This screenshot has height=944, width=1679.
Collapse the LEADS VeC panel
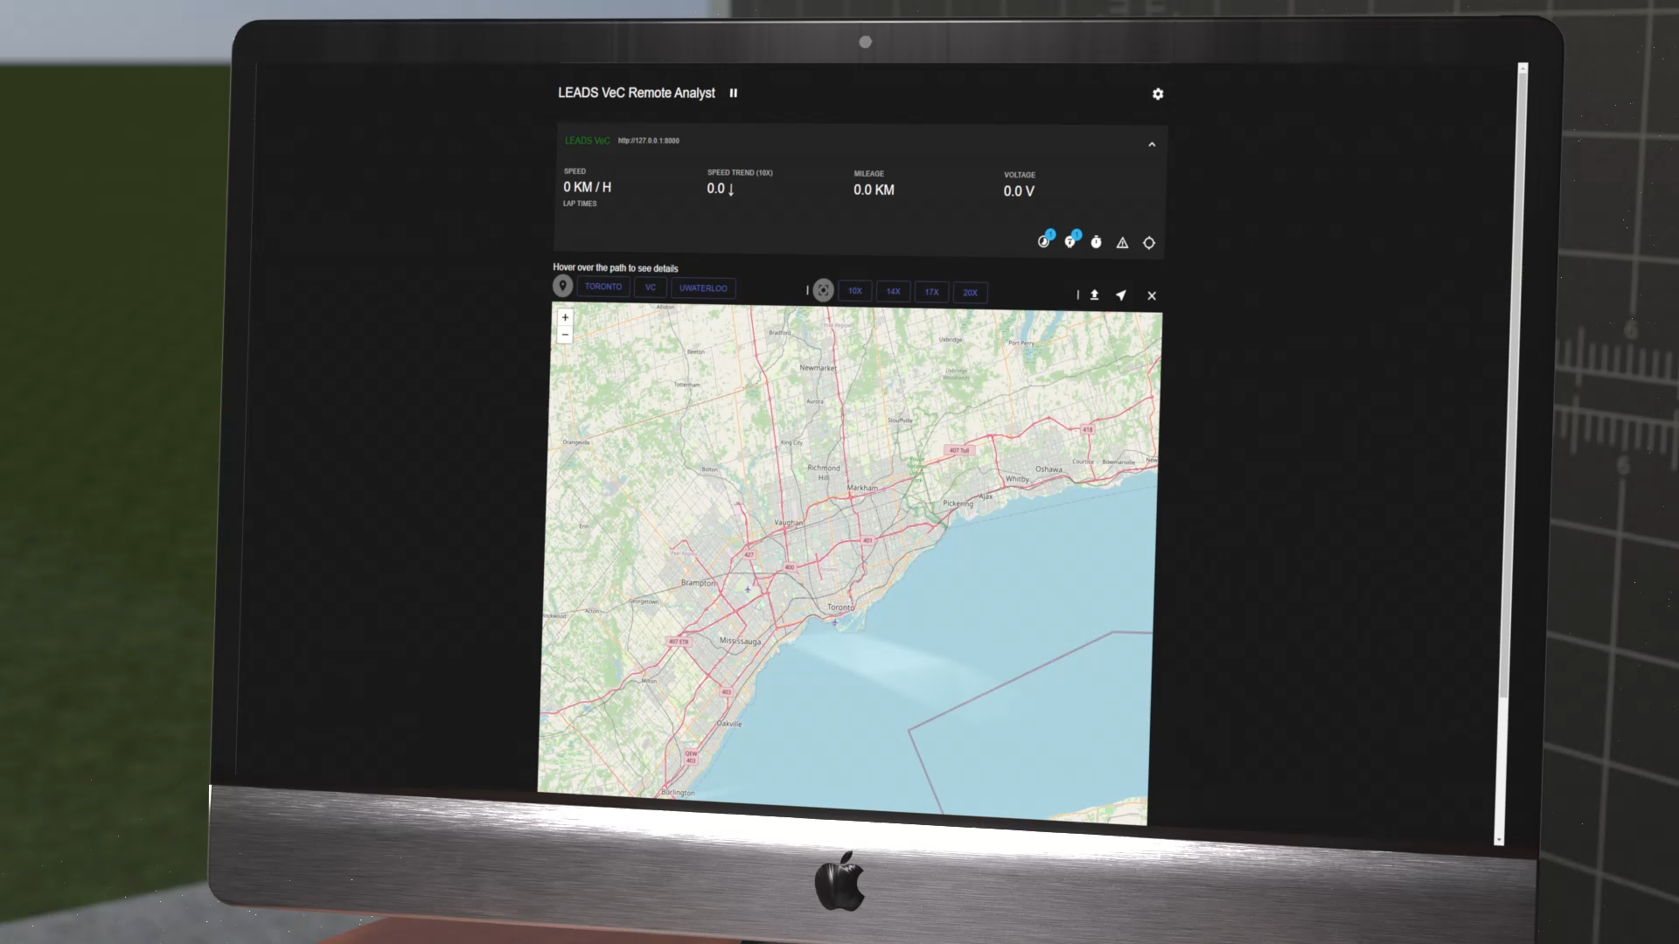1151,145
